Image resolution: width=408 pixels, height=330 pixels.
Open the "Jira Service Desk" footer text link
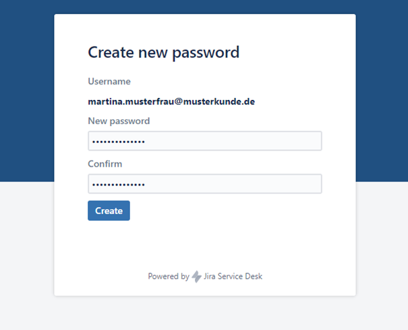pos(233,276)
